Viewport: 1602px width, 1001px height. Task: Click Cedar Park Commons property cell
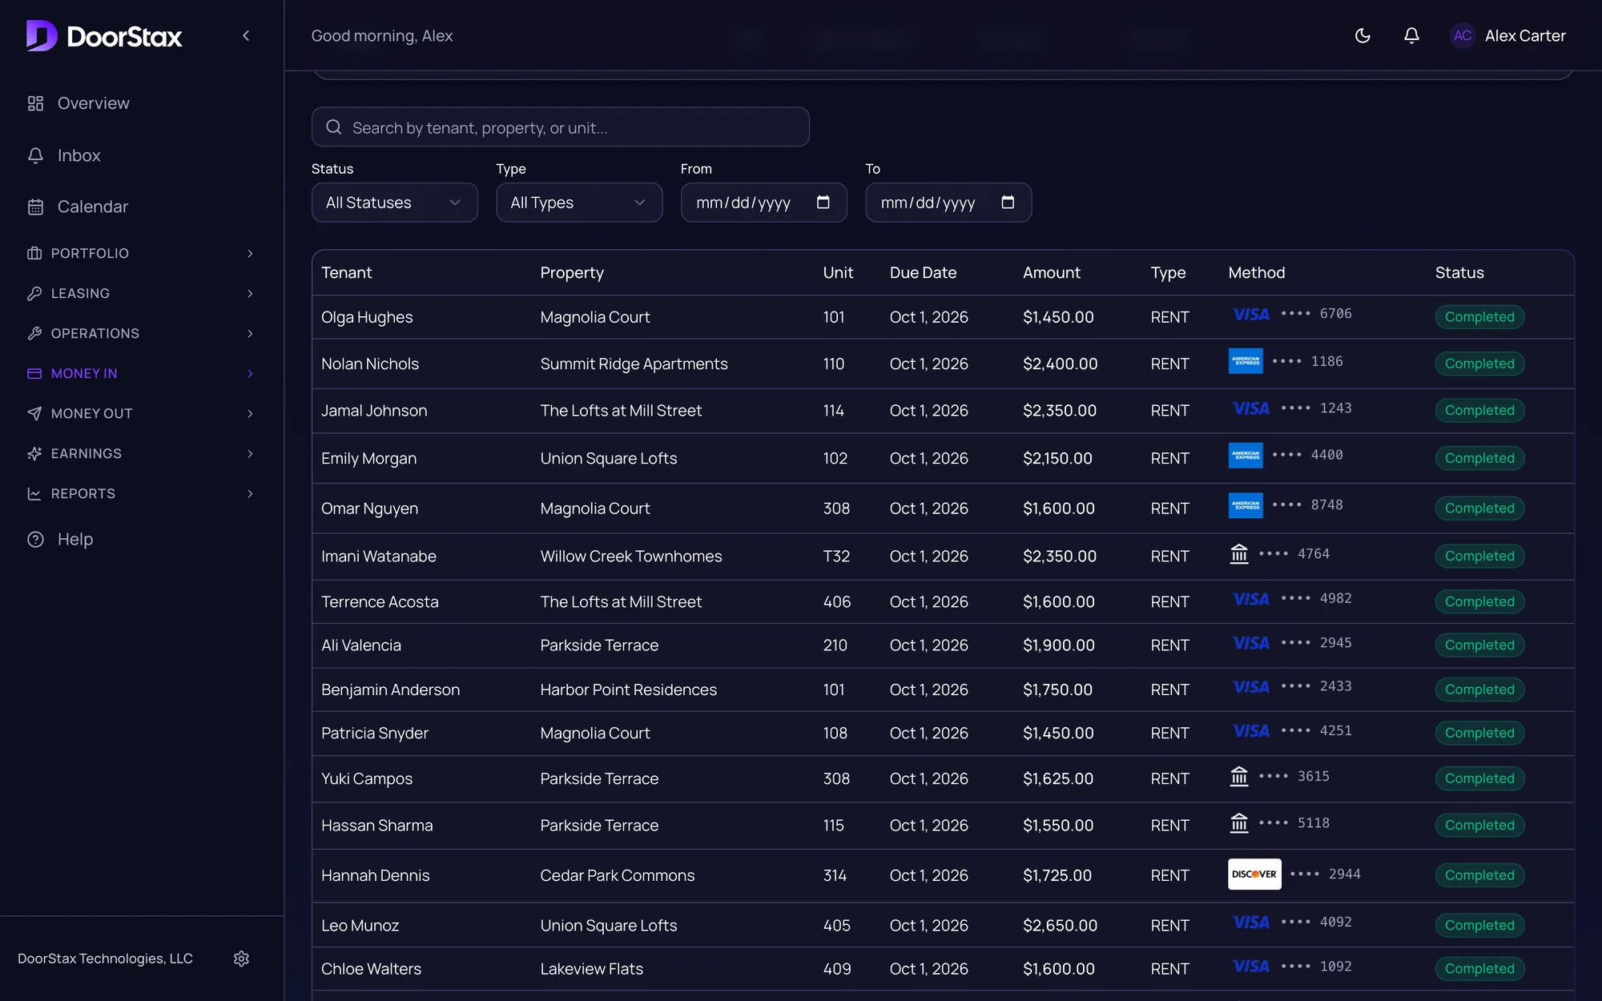coord(618,875)
